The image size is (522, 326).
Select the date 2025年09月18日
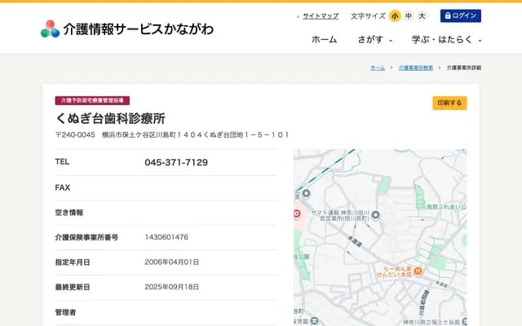[x=172, y=287]
